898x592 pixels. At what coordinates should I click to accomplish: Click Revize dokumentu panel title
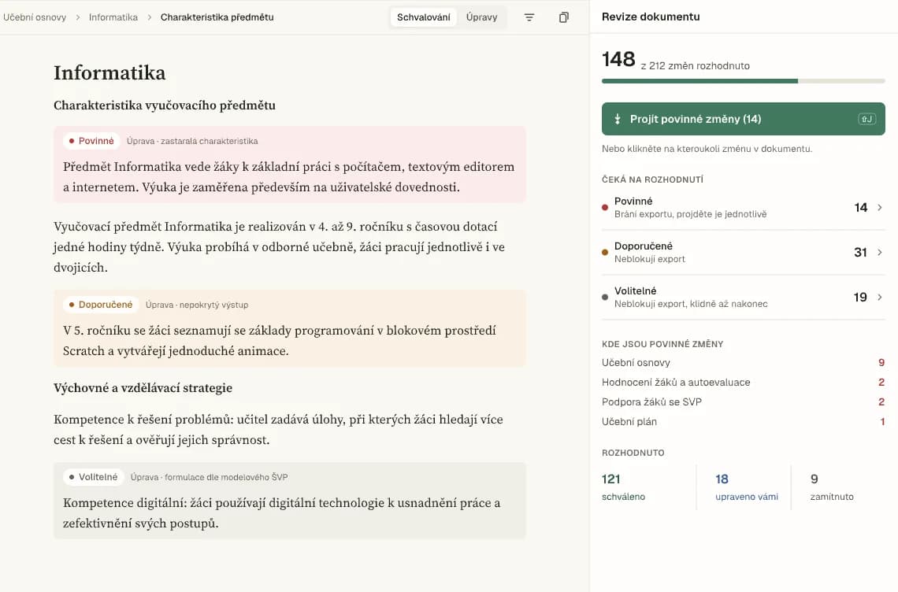pyautogui.click(x=651, y=17)
